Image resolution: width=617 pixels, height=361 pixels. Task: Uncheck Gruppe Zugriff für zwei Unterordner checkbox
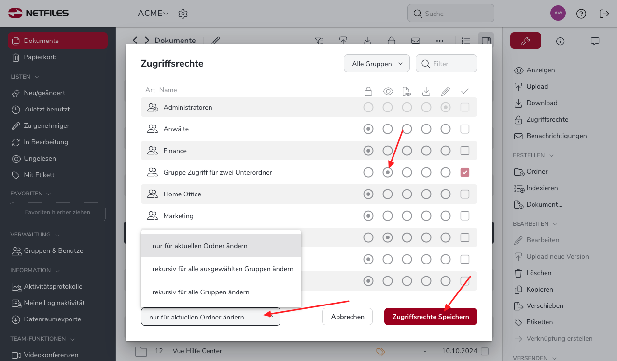pos(465,172)
